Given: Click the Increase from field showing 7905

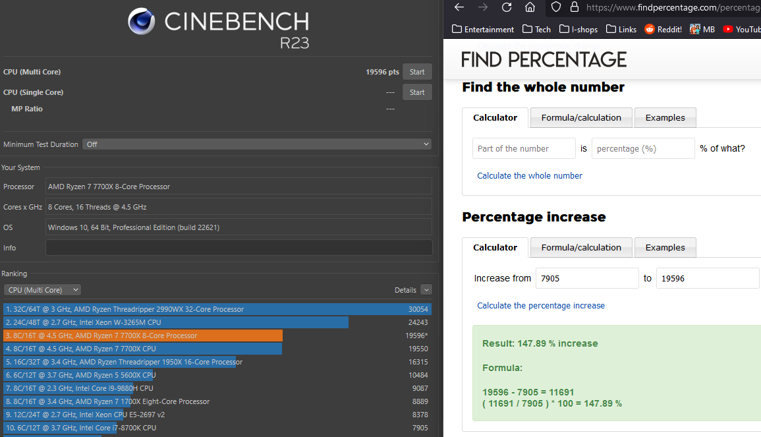Looking at the screenshot, I should [x=587, y=278].
